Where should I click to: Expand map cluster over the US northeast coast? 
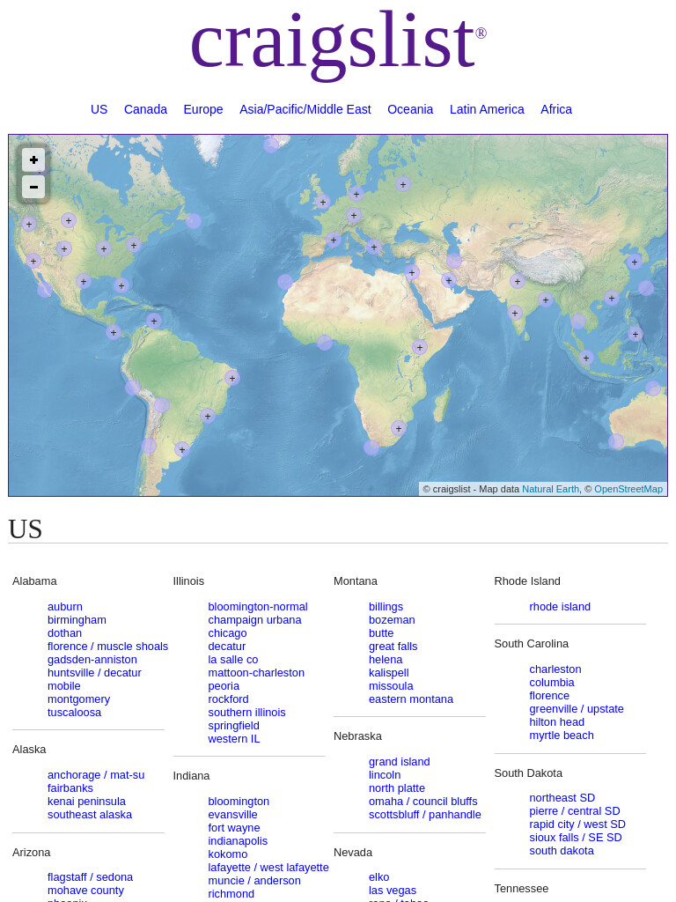tap(134, 245)
